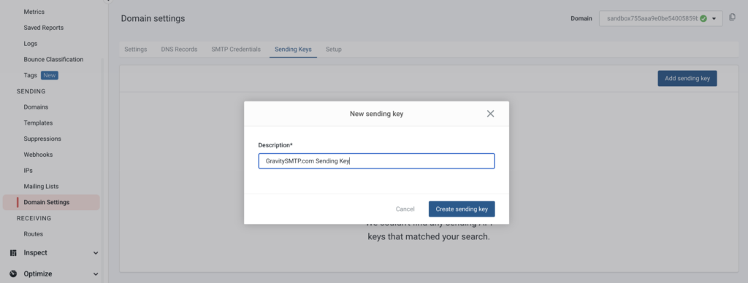This screenshot has height=283, width=748.
Task: Click the Description text field
Action: (376, 161)
